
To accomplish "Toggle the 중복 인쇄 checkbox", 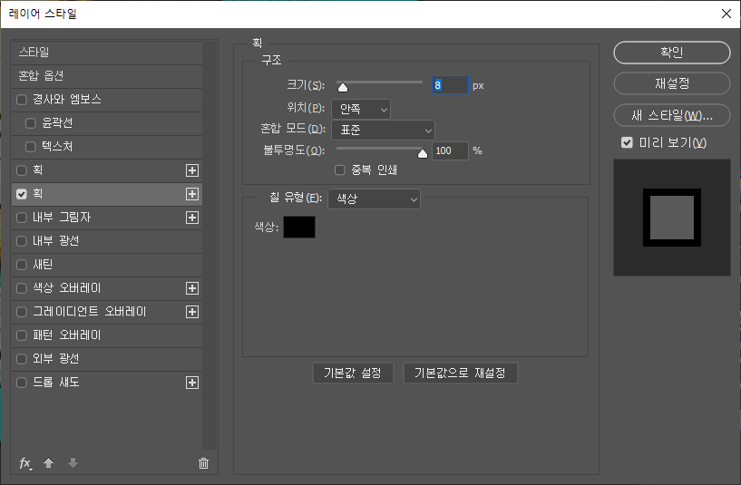I will tap(340, 170).
